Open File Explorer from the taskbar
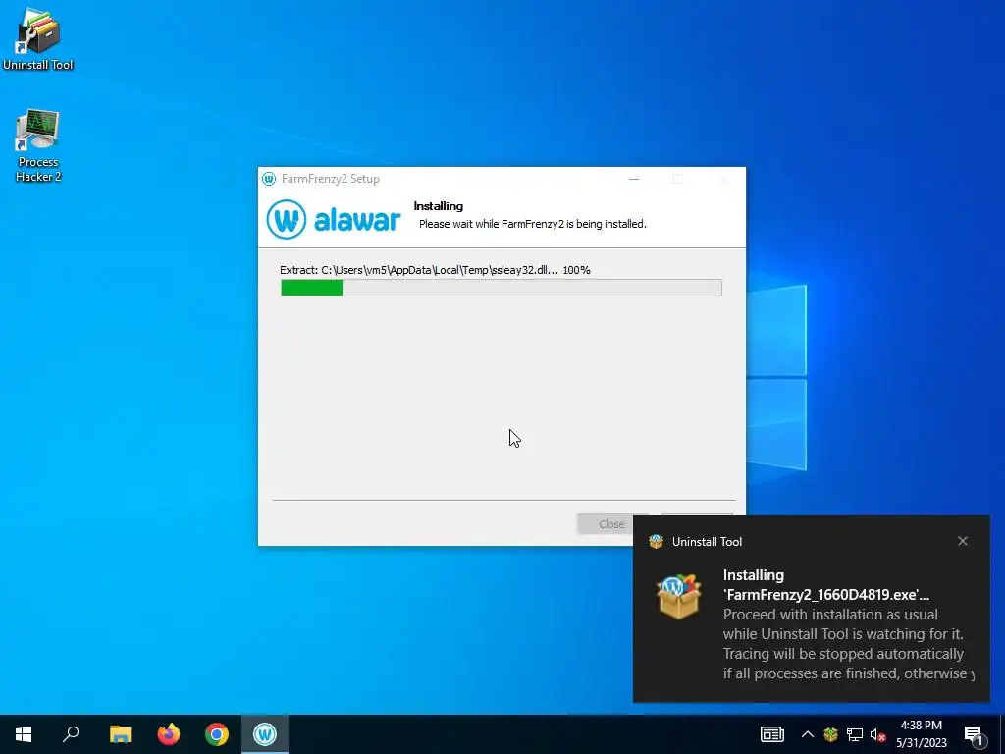 click(x=120, y=734)
